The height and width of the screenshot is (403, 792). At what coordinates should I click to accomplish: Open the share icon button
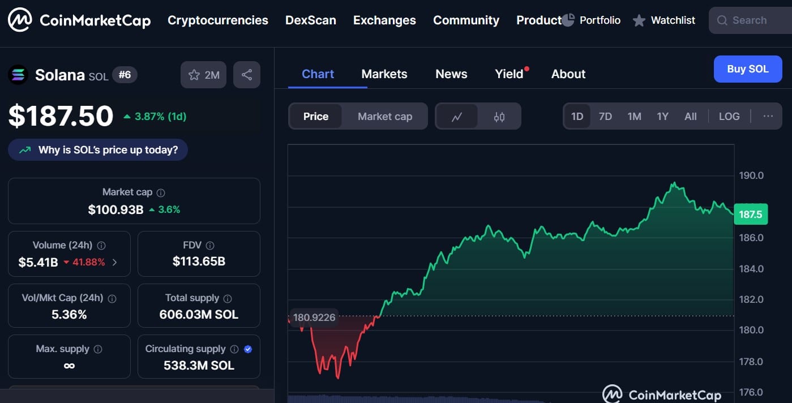[247, 75]
